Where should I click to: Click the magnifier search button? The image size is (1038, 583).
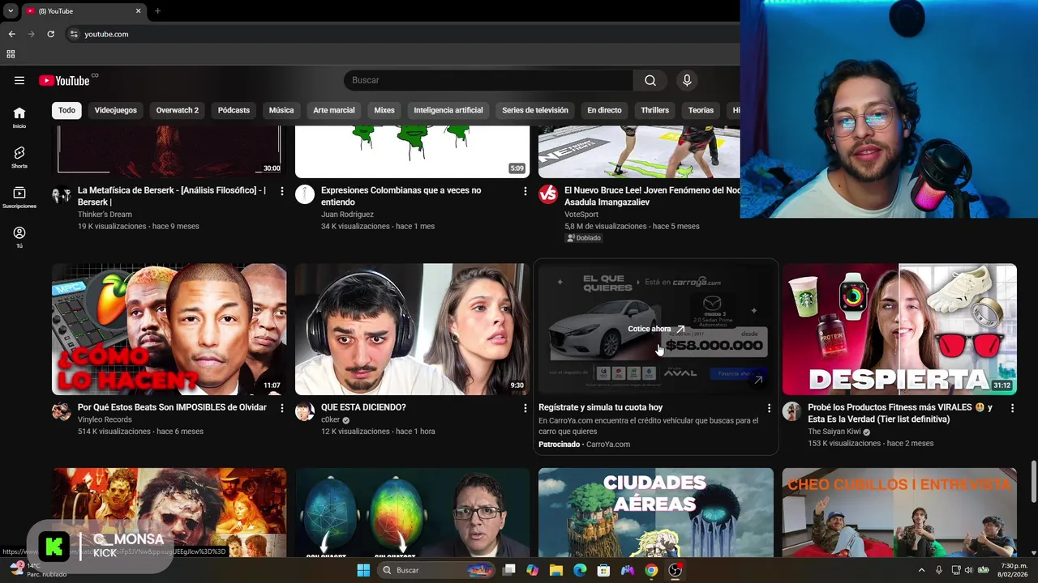[650, 80]
